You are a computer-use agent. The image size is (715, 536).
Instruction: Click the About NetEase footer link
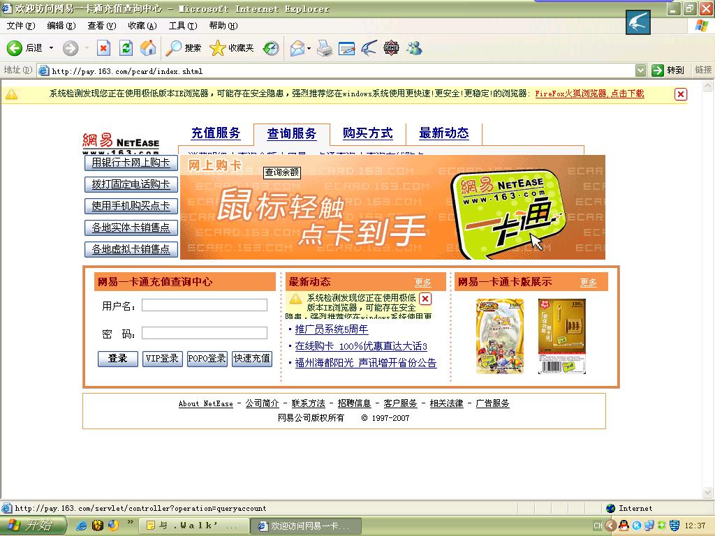point(206,404)
